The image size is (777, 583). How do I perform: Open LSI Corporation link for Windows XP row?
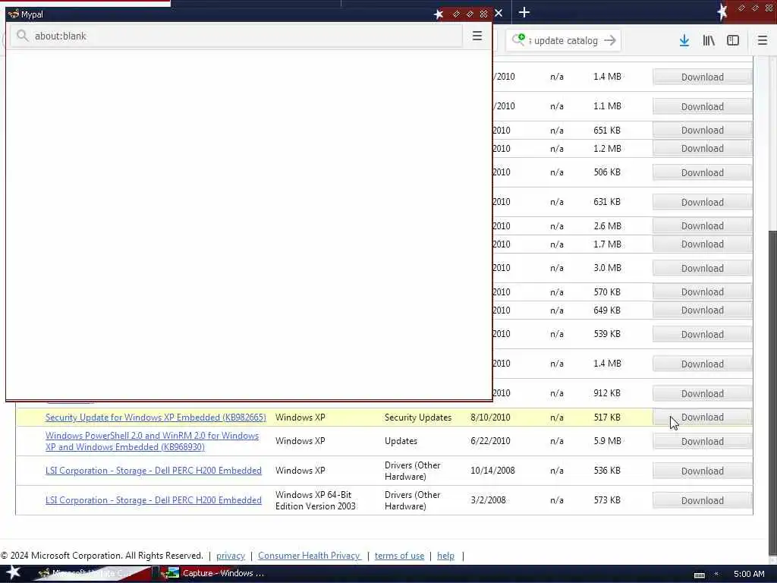(x=153, y=471)
